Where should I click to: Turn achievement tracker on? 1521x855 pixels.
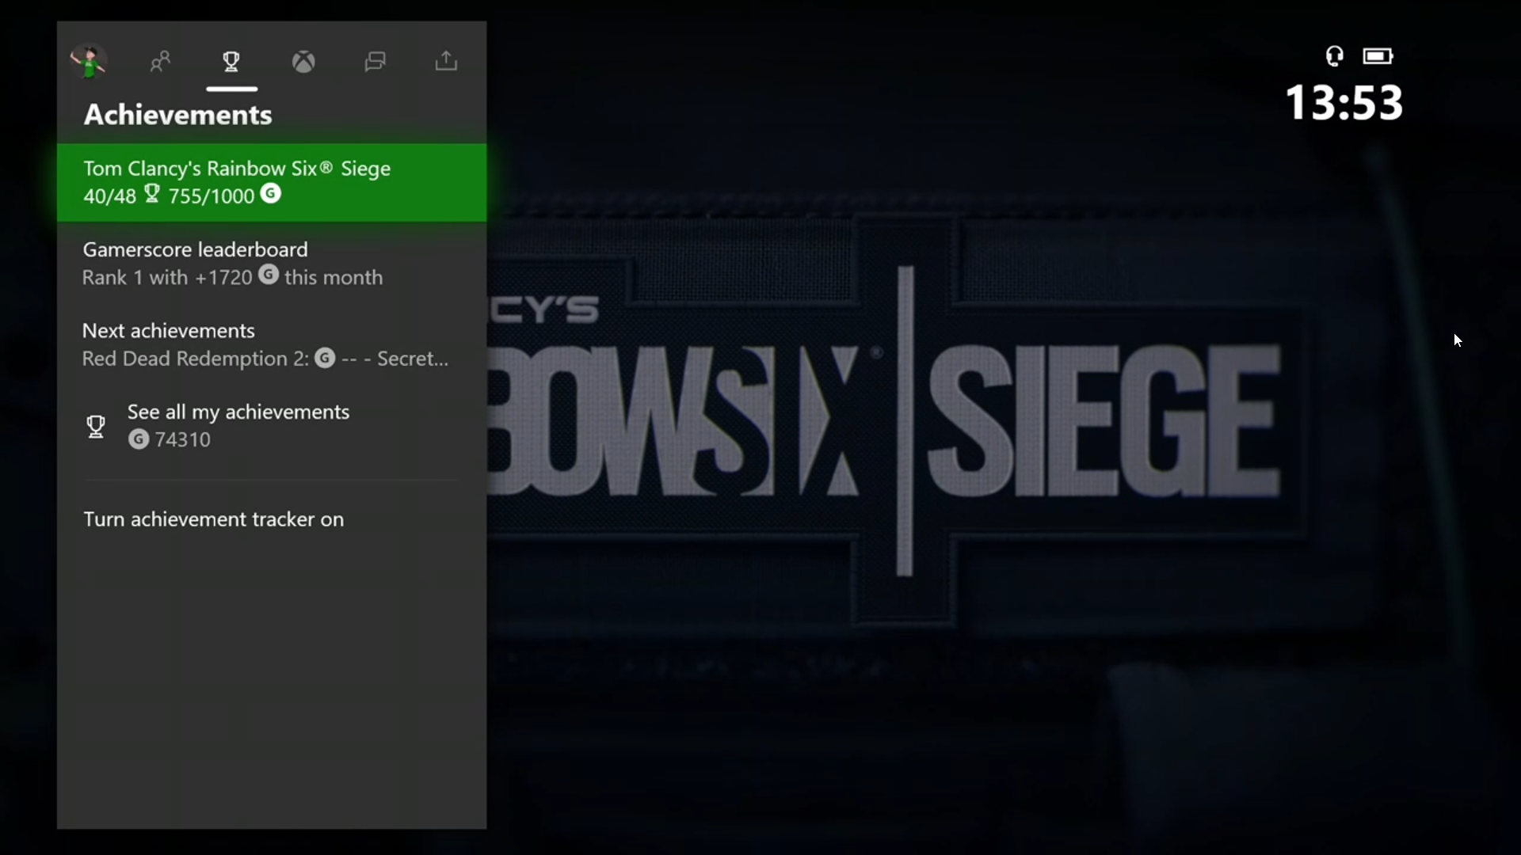[272, 519]
